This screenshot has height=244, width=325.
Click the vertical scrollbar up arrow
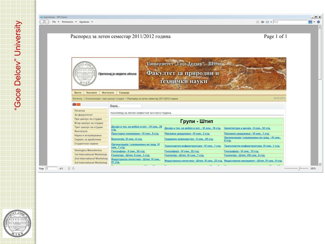[320, 27]
